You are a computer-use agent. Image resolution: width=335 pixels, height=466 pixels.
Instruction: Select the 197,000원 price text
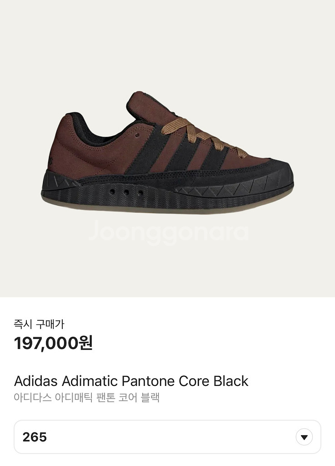pos(54,343)
